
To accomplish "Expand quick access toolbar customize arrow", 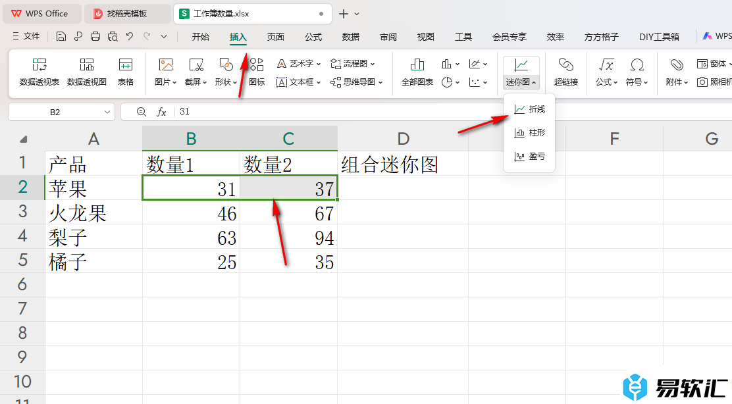I will 164,36.
